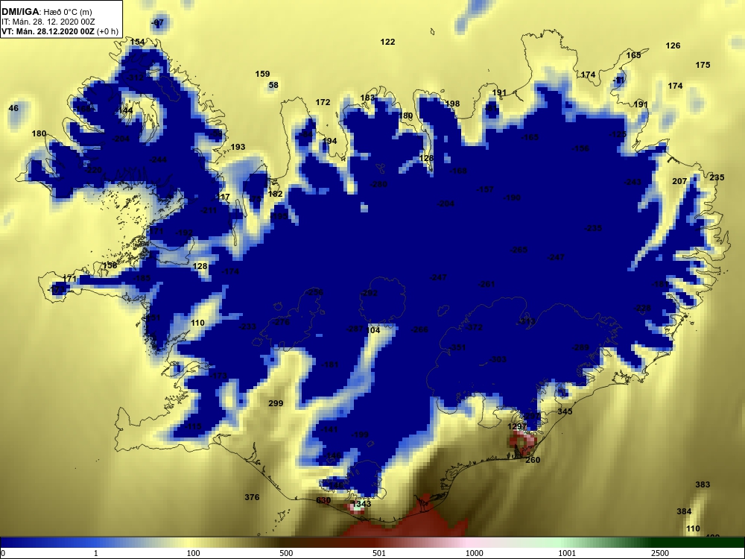
Task: Click the title text 'DMI/IGA: Hæð 0°C (m)'
Action: 46,11
